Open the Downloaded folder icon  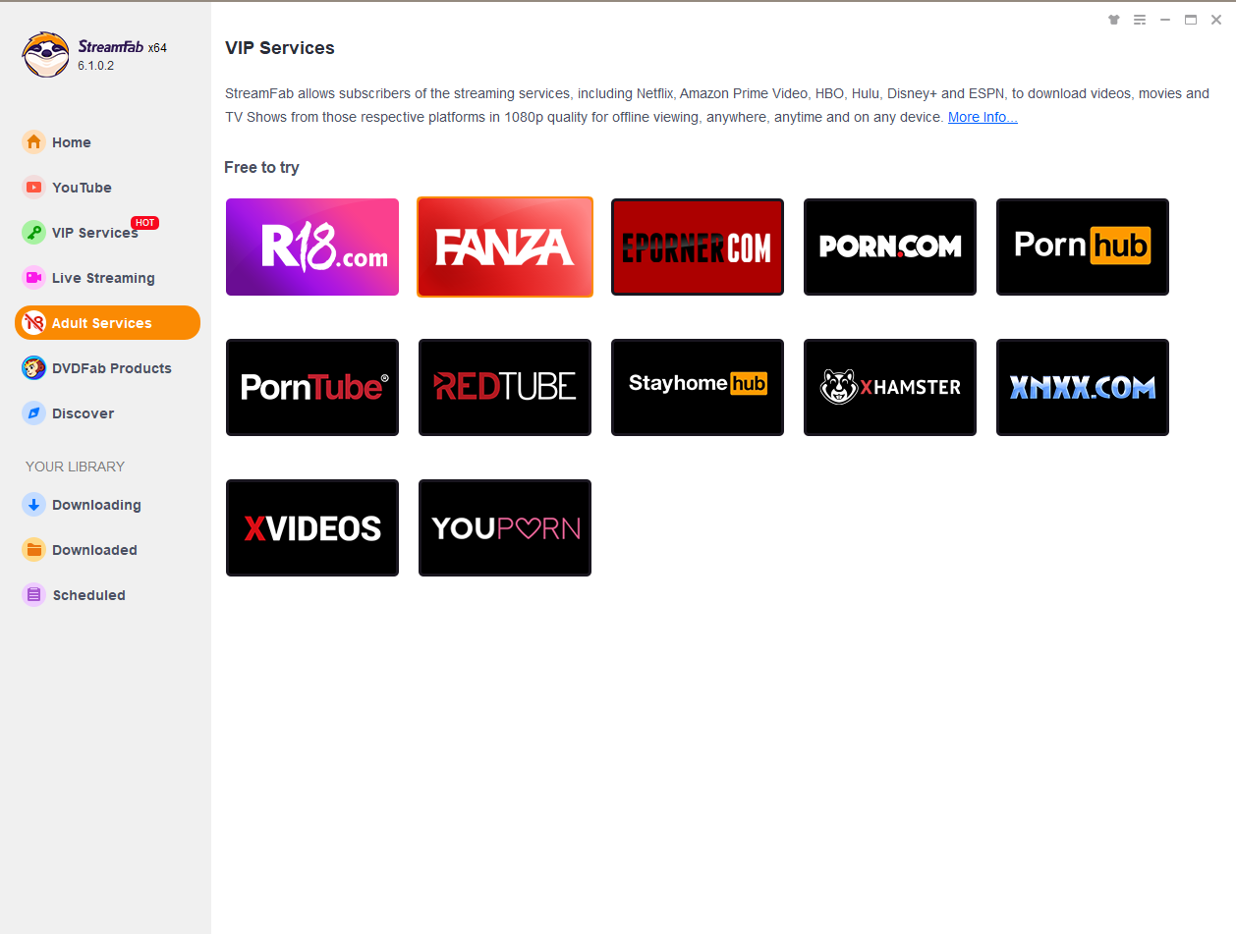(34, 550)
